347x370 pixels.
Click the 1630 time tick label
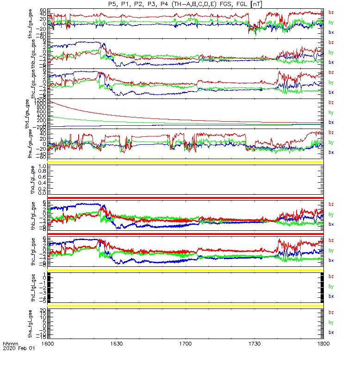coord(117,344)
